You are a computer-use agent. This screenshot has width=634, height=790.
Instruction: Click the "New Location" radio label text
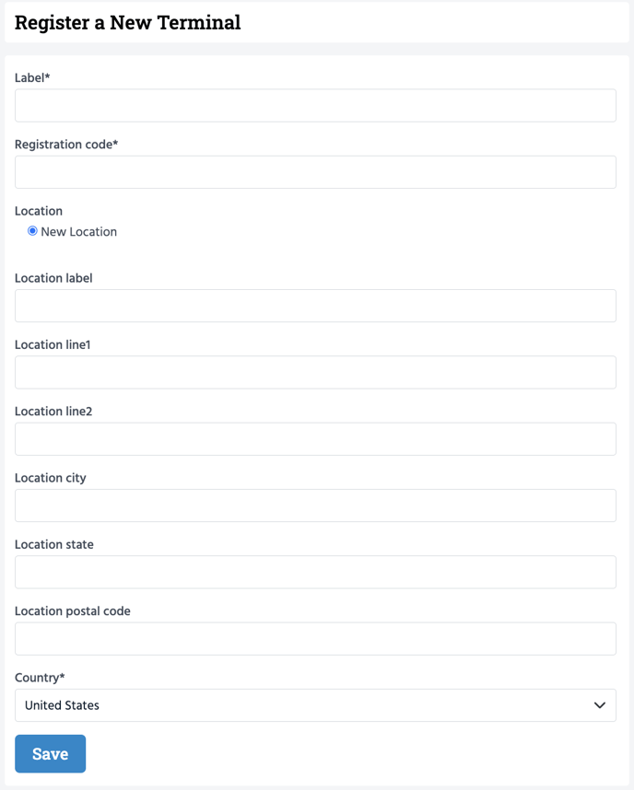(x=78, y=232)
